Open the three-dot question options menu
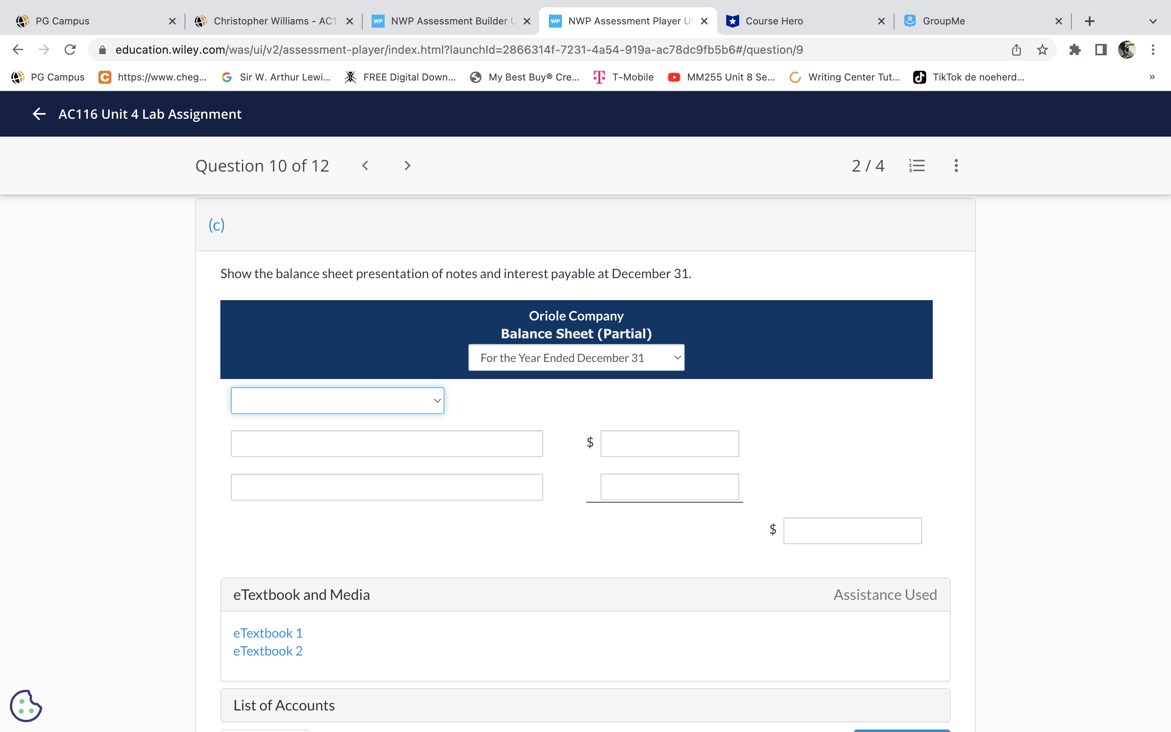The image size is (1171, 732). 956,165
